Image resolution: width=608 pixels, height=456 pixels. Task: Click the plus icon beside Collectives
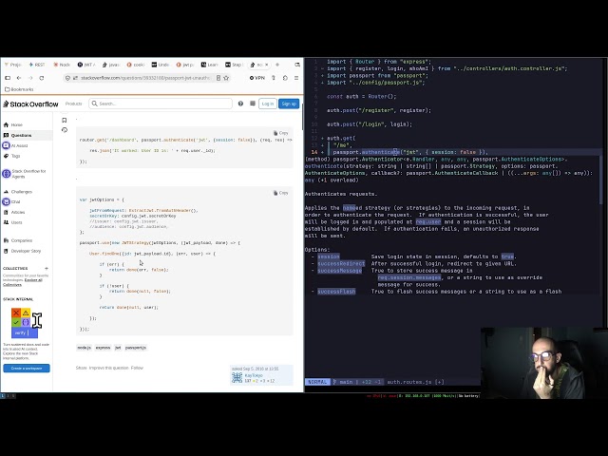coord(47,268)
